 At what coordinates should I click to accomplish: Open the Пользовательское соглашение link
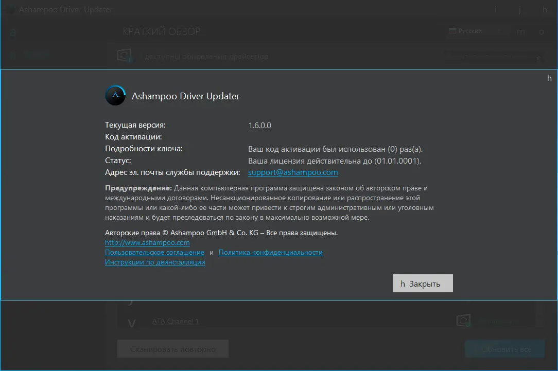pyautogui.click(x=154, y=252)
